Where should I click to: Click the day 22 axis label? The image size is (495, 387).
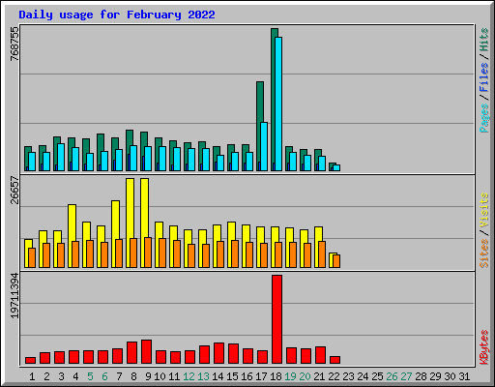point(334,376)
